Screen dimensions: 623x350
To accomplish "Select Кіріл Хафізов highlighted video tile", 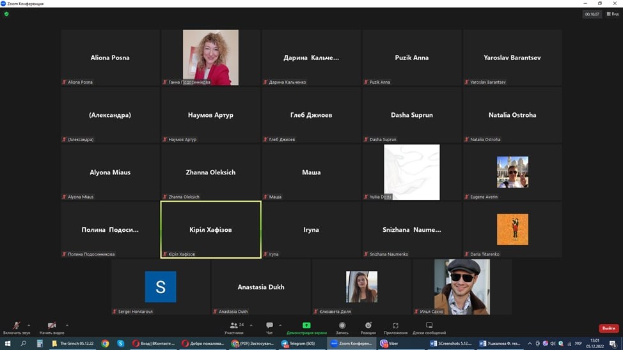I will click(x=210, y=229).
